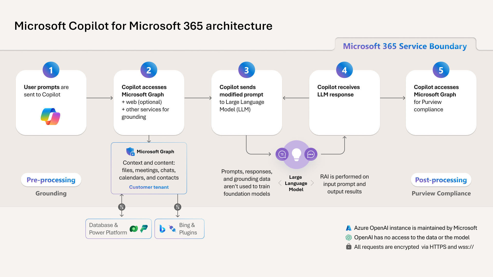The width and height of the screenshot is (493, 277).
Task: Select the response bubble with three dots
Action: [x=311, y=154]
